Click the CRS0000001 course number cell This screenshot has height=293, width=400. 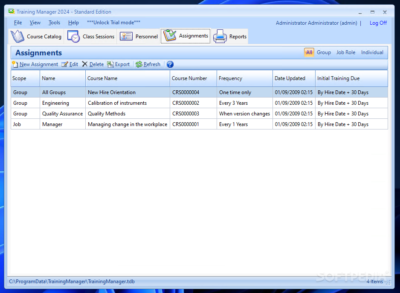(193, 124)
